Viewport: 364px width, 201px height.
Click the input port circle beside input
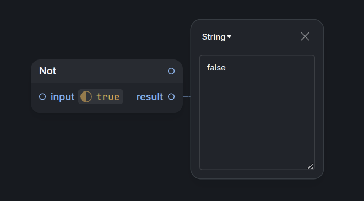tap(42, 96)
